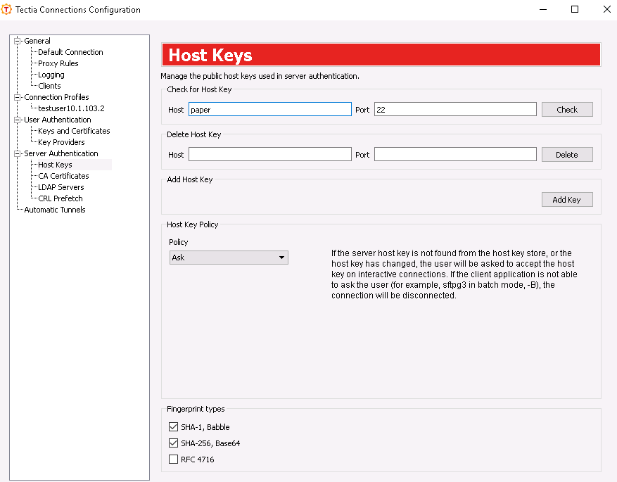Collapse the Connection Profiles tree node

17,97
